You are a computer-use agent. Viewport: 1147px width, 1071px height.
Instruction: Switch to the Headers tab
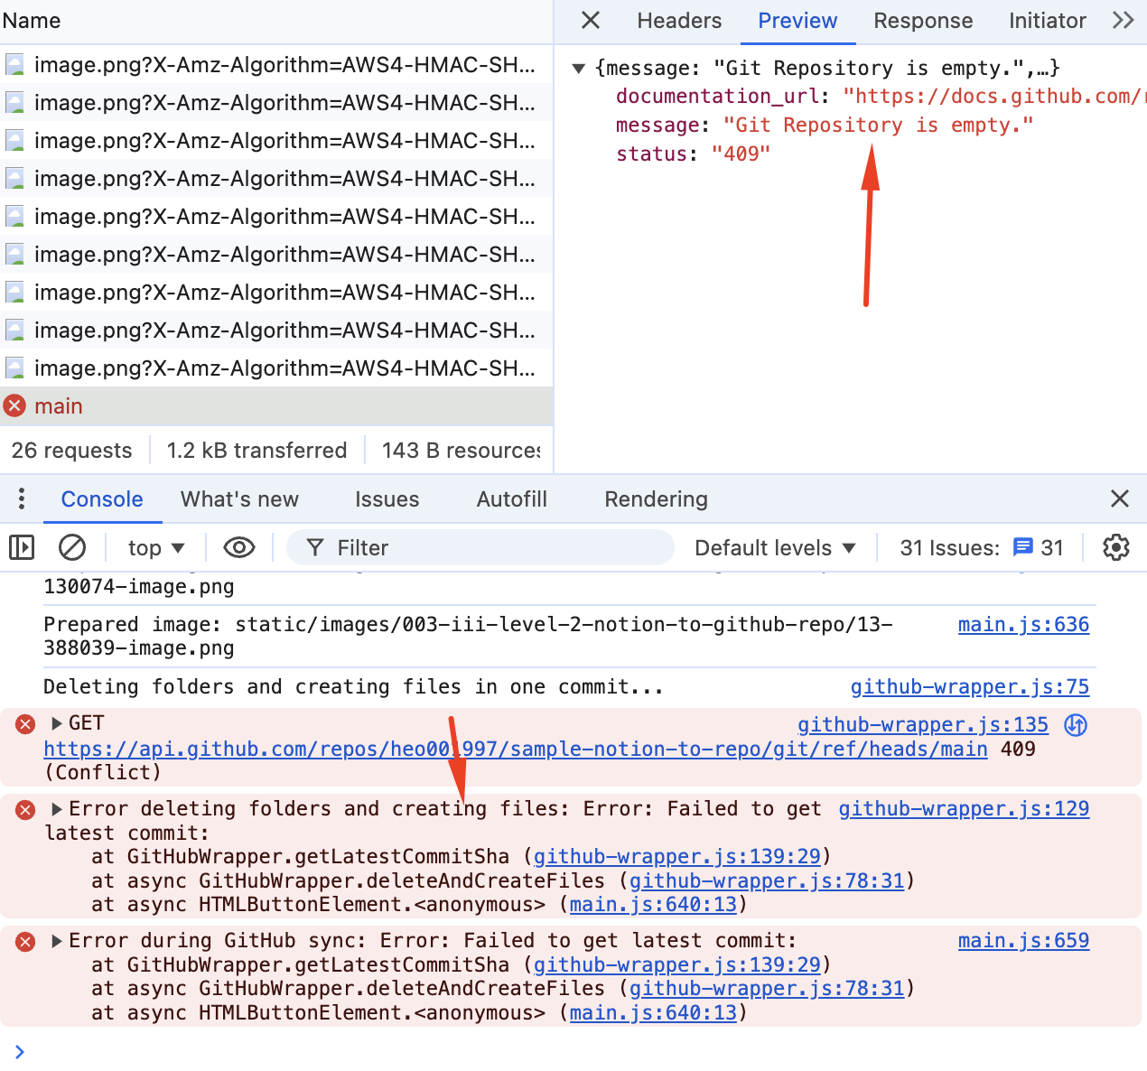pyautogui.click(x=679, y=21)
